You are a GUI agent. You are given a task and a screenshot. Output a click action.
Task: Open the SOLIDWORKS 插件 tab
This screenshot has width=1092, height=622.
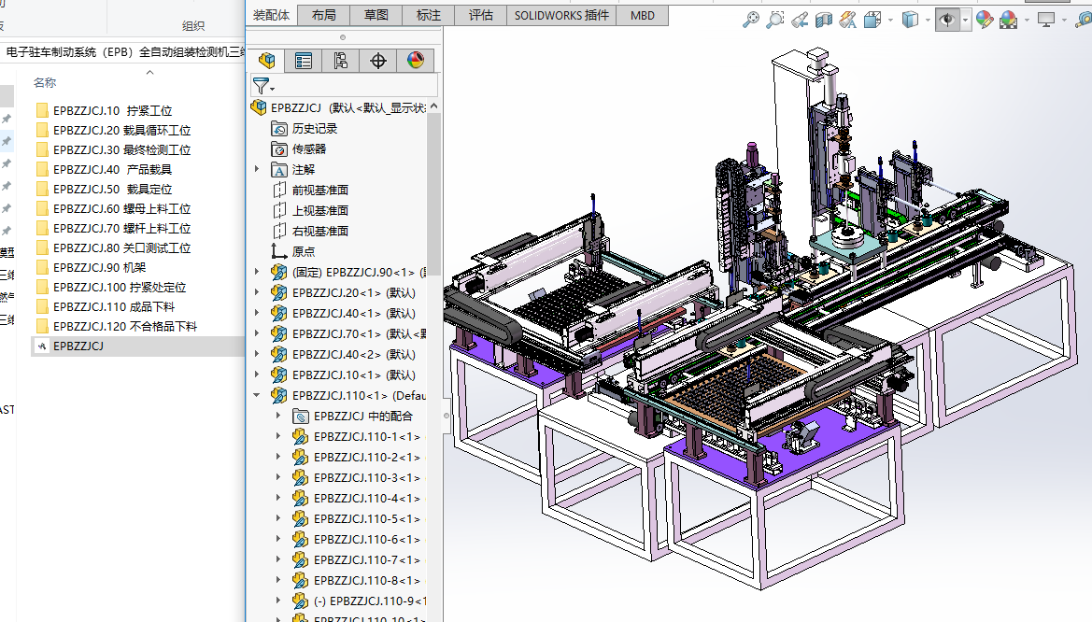click(561, 15)
